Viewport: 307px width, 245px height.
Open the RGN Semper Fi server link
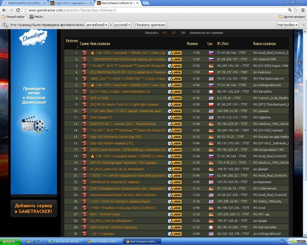[101, 117]
